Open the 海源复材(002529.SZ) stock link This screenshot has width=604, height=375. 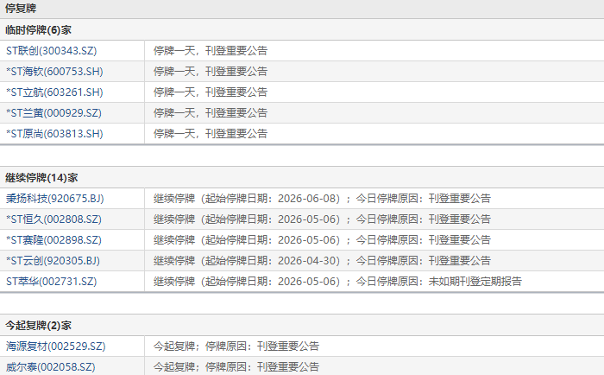(x=55, y=346)
